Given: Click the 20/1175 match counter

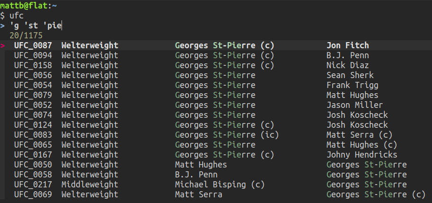Looking at the screenshot, I should tap(26, 35).
